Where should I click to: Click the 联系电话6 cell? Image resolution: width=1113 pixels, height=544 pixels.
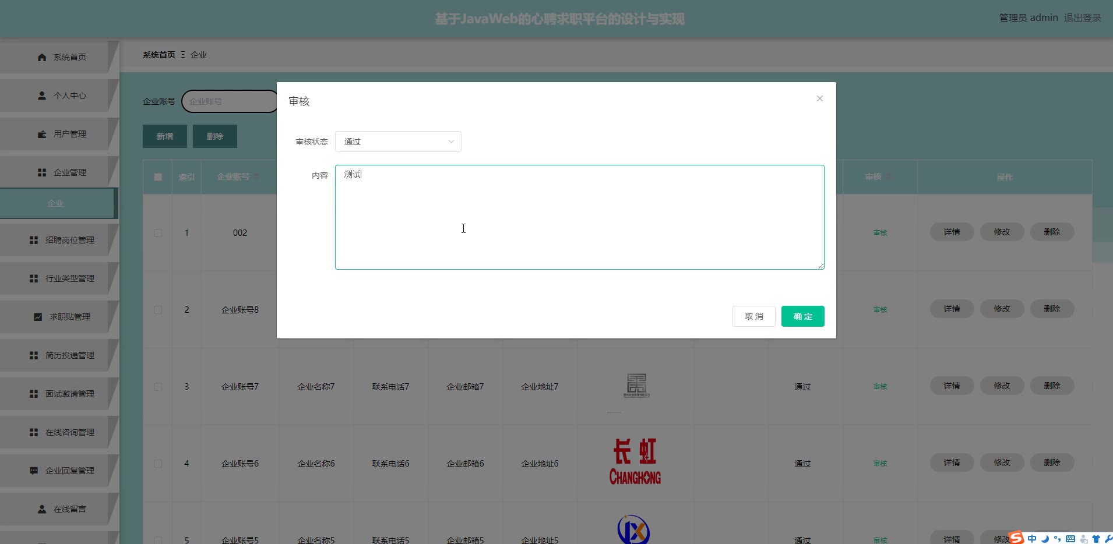[x=391, y=464]
